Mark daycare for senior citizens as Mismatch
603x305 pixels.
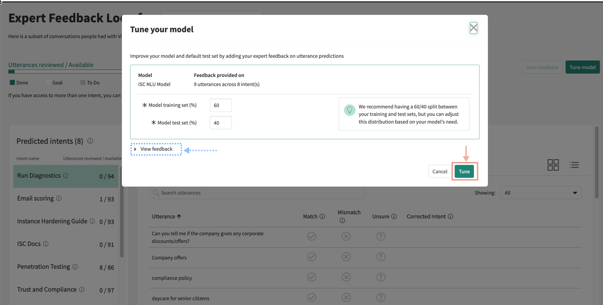(x=346, y=297)
